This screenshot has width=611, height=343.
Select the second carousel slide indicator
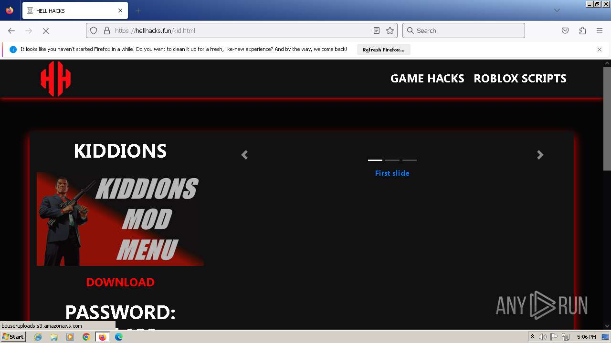click(392, 160)
